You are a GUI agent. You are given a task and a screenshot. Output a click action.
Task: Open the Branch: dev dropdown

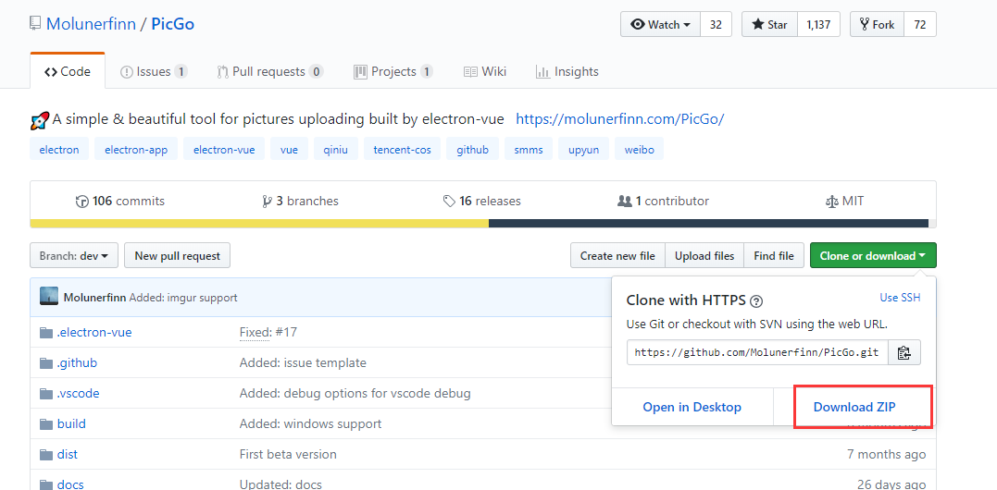74,256
